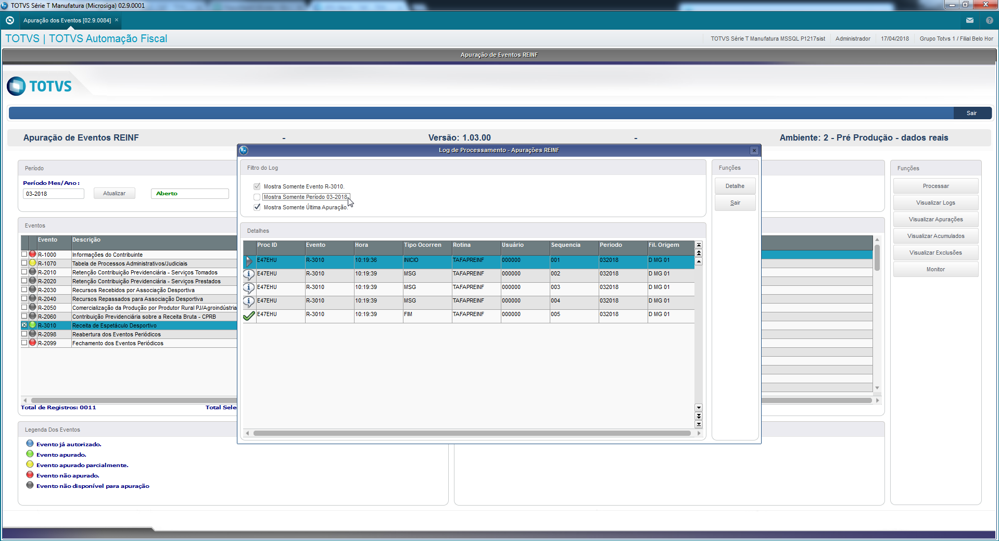Click the info icon of log sequence 004

(249, 301)
